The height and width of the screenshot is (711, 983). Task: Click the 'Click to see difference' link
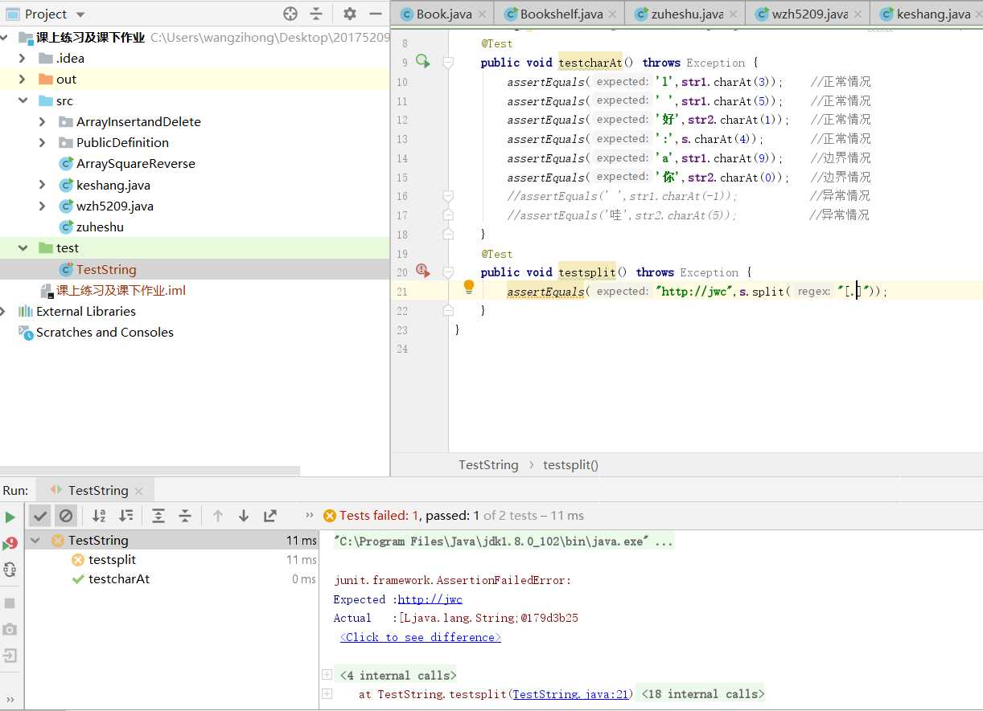[420, 637]
